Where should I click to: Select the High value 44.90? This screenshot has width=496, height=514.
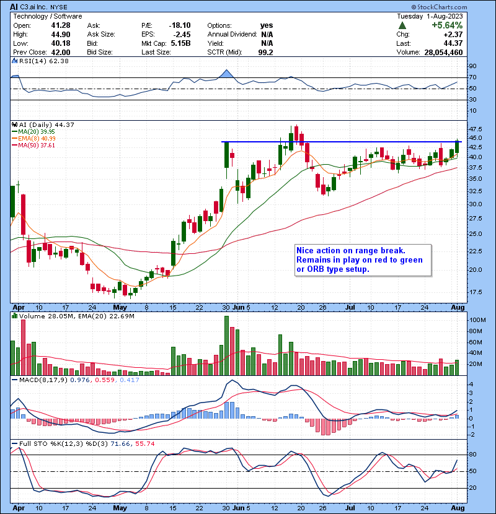pos(61,35)
